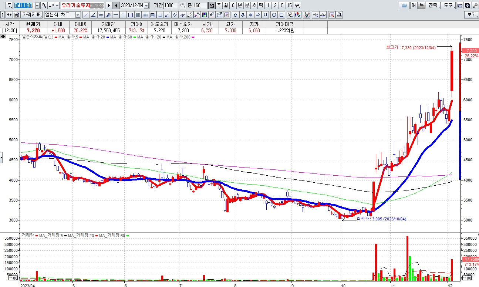Expand the 일본식 차트 chart type dropdown
479x287 pixels.
click(78, 15)
